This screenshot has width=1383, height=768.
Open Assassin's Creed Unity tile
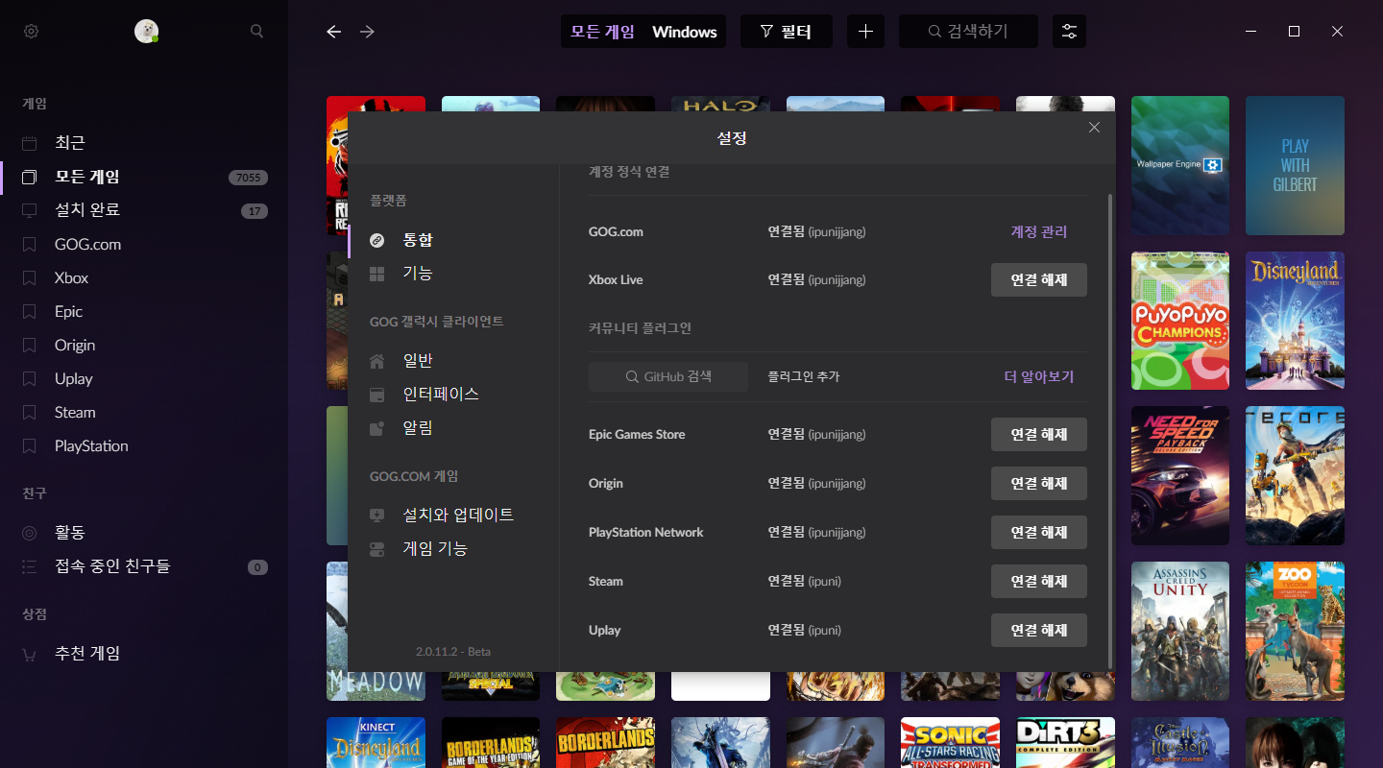click(x=1180, y=632)
